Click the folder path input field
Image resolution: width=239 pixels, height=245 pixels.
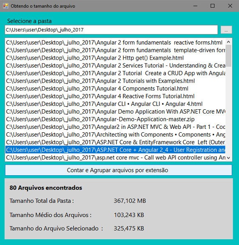pos(111,30)
